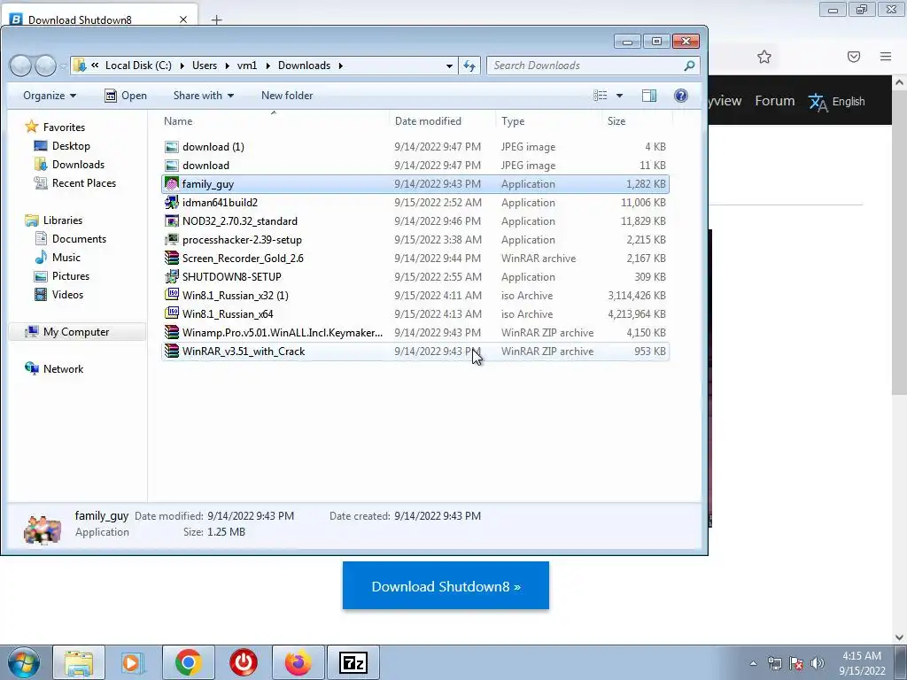Sort by the Type column header
Image resolution: width=907 pixels, height=680 pixels.
coord(549,120)
